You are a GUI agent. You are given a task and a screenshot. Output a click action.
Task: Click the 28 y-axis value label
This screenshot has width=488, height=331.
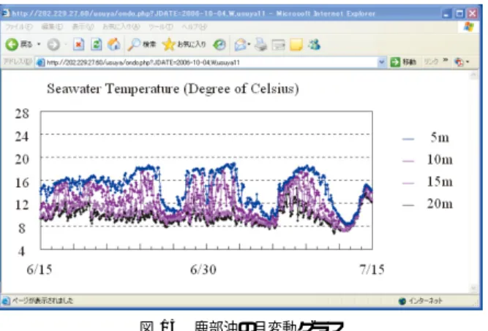22,114
